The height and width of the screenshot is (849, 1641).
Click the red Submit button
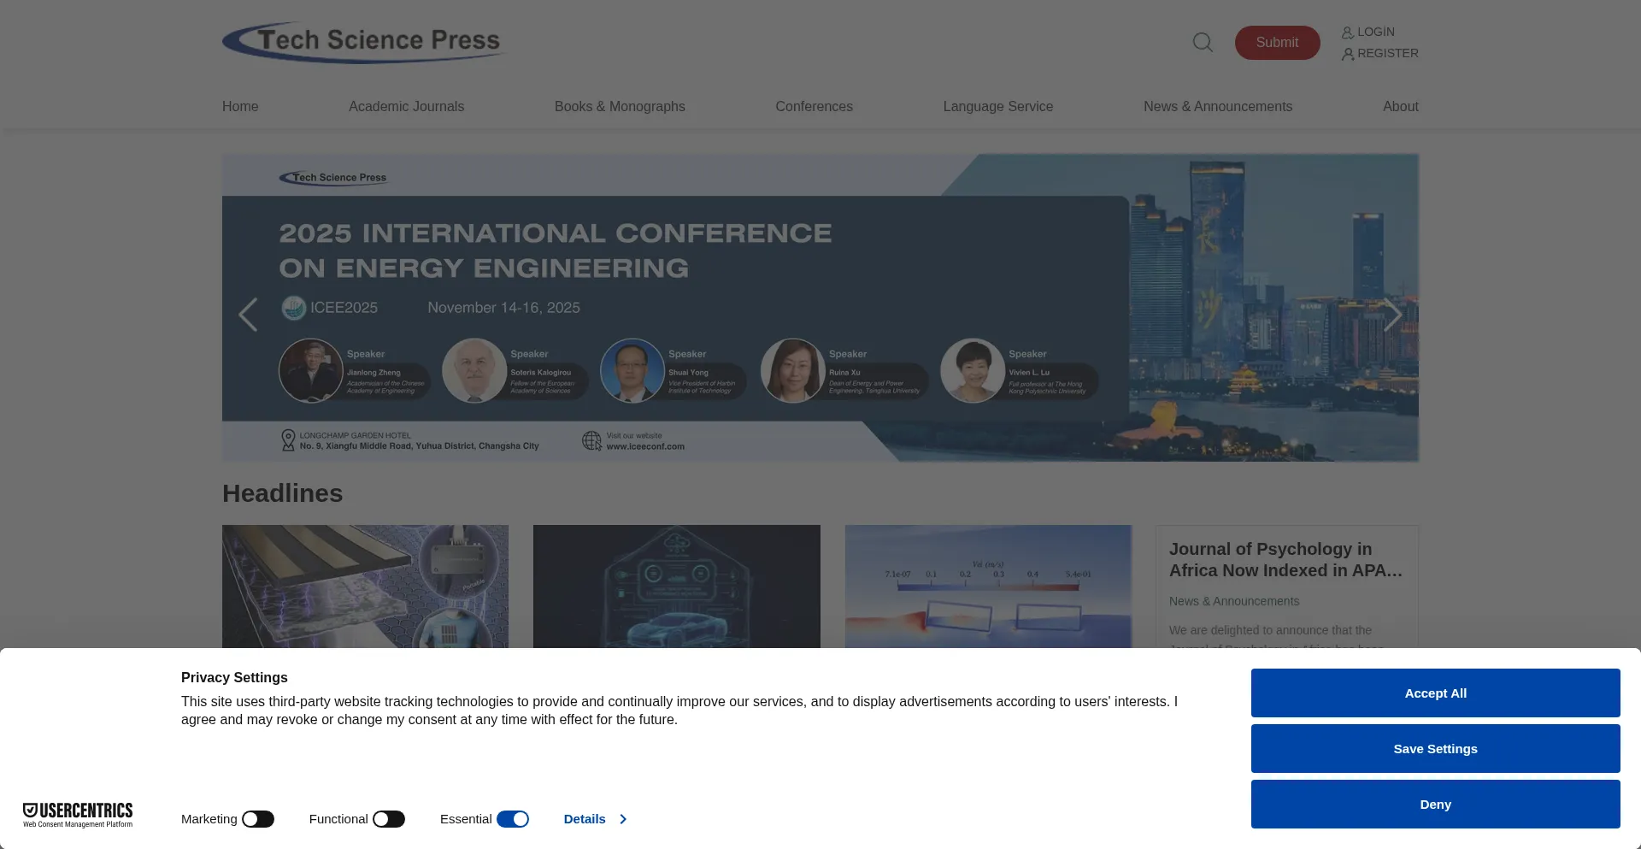[x=1277, y=43]
